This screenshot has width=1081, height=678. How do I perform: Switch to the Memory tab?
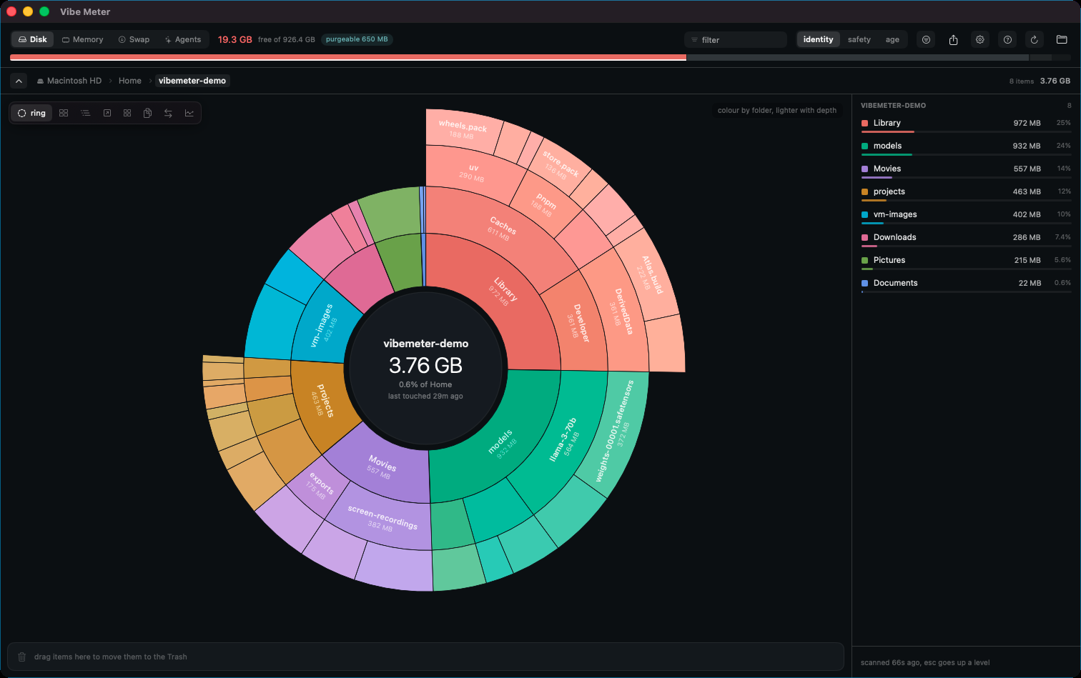pos(82,39)
